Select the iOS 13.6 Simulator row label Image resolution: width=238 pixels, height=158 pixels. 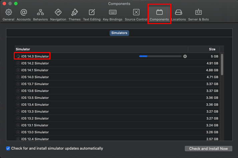click(x=35, y=91)
